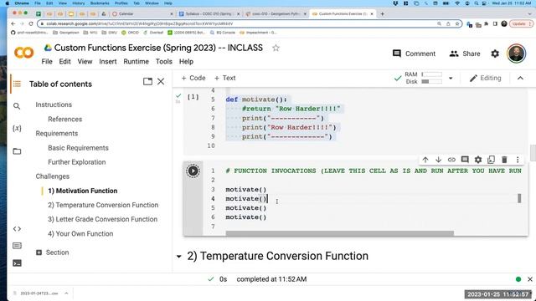
Task: Switch to the Calendar browser tab
Action: coord(142,13)
